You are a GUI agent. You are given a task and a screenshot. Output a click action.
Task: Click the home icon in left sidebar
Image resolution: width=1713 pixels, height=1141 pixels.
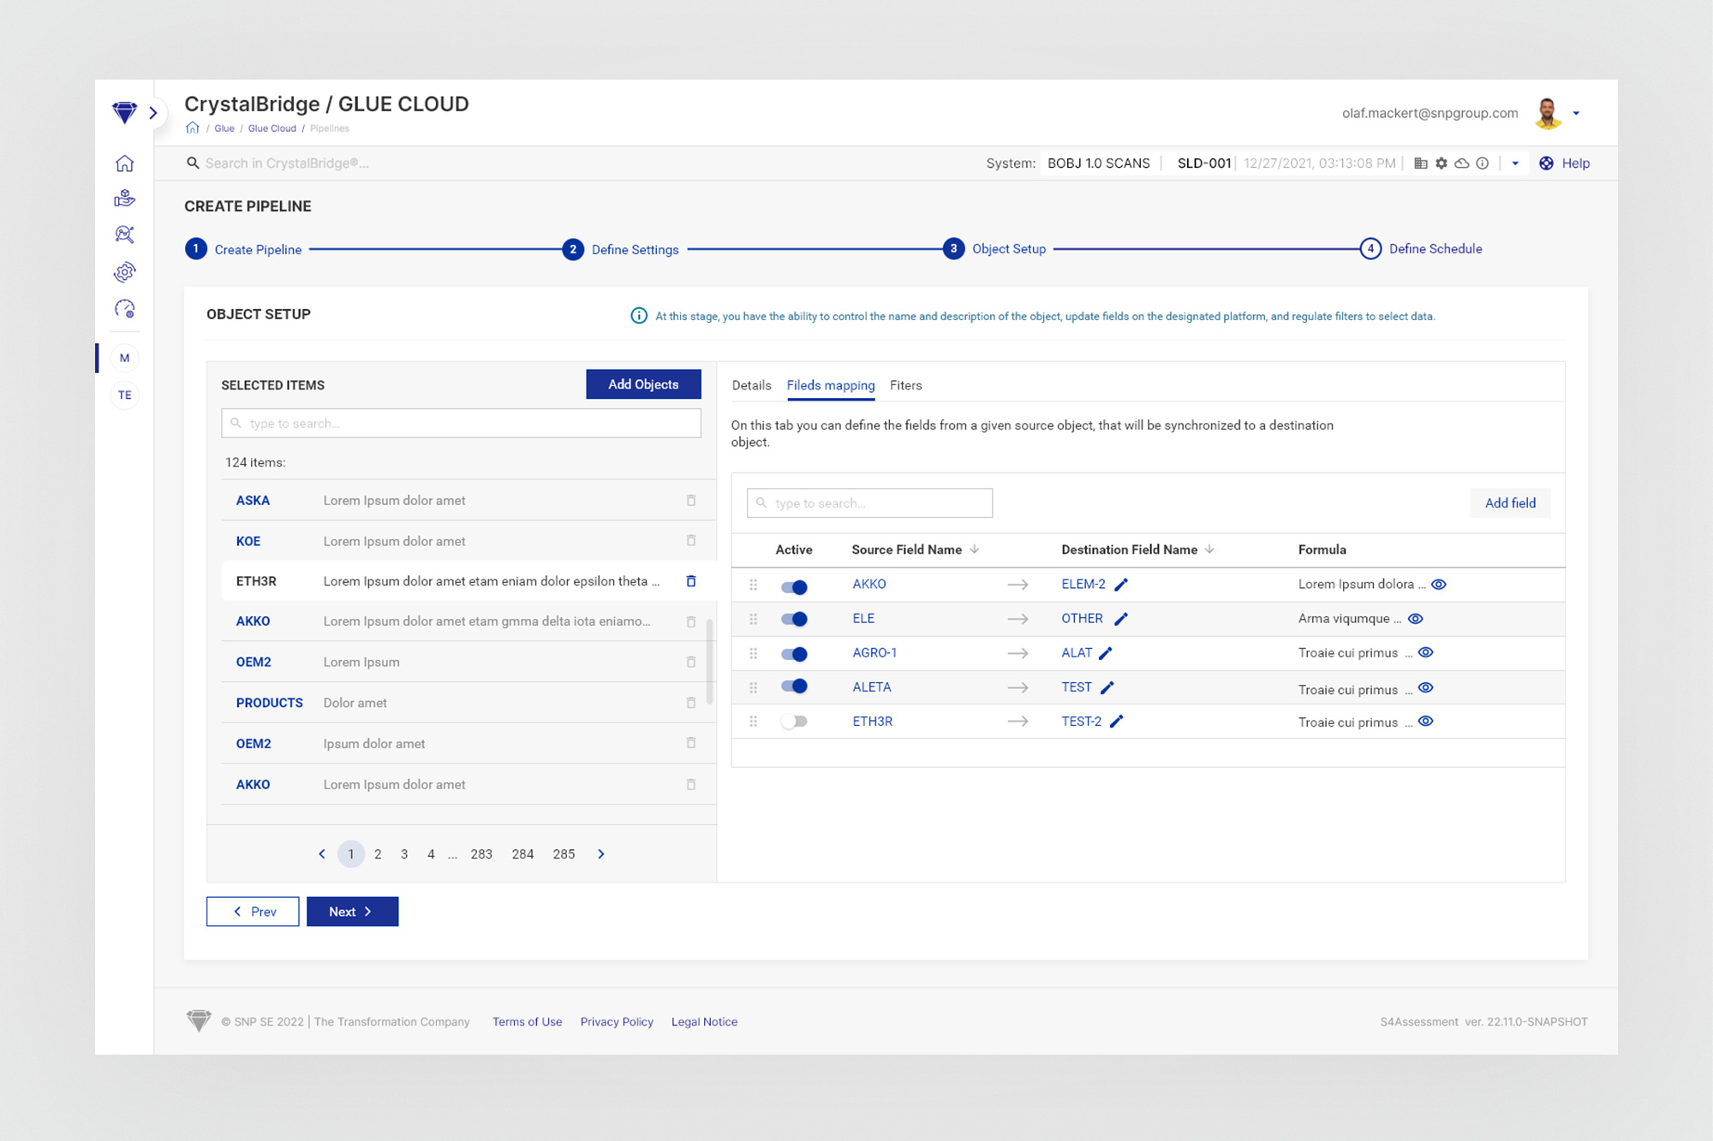click(x=125, y=163)
